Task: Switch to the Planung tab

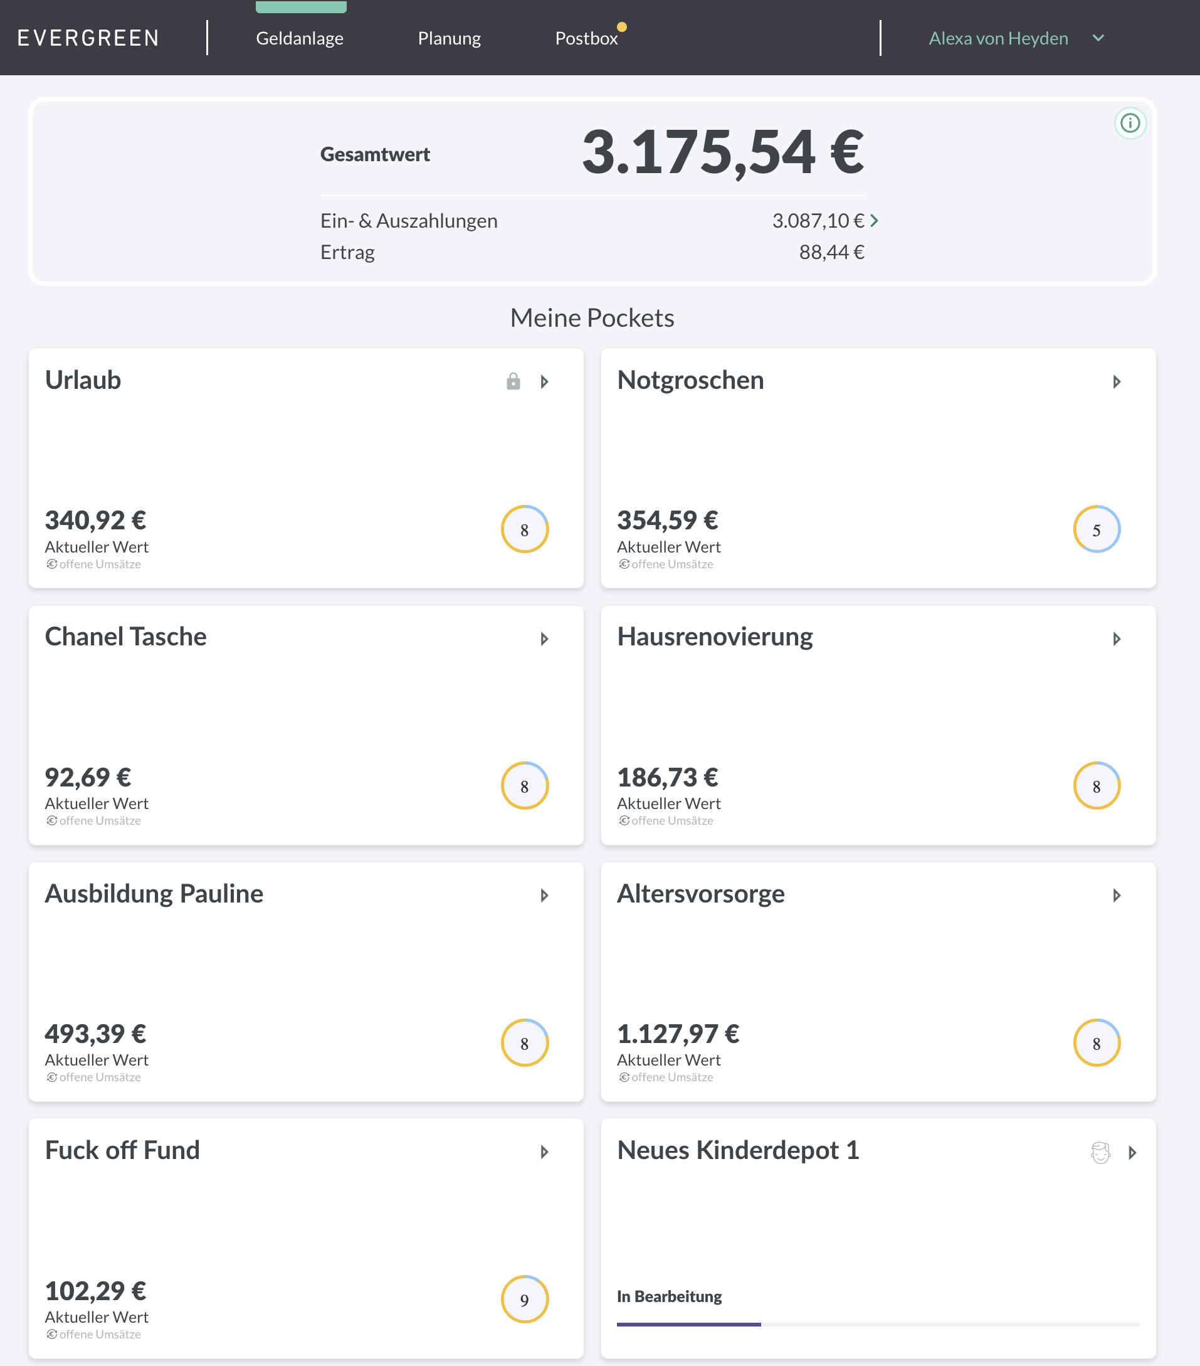Action: pos(449,38)
